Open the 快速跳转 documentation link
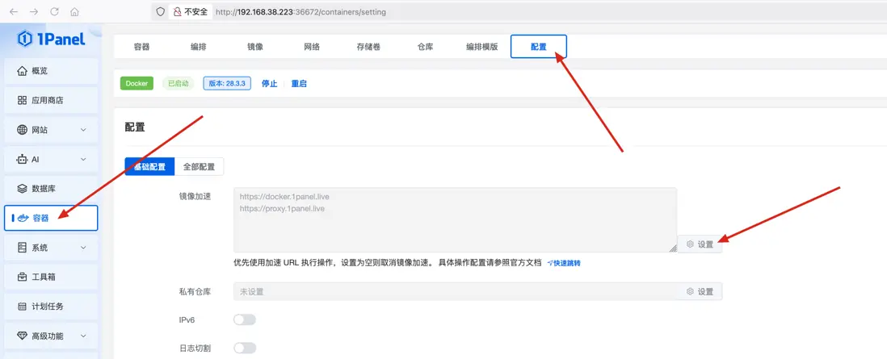Viewport: 887px width, 359px height. coord(564,263)
